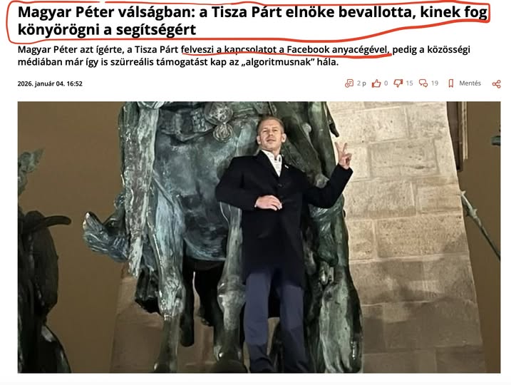Click 'könyörögni a segítségért' in the headline

pos(107,30)
